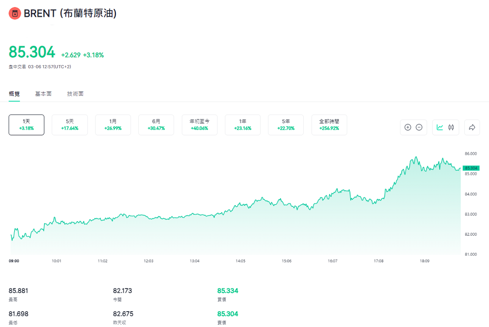
Task: Switch to line chart view
Action: [x=440, y=127]
